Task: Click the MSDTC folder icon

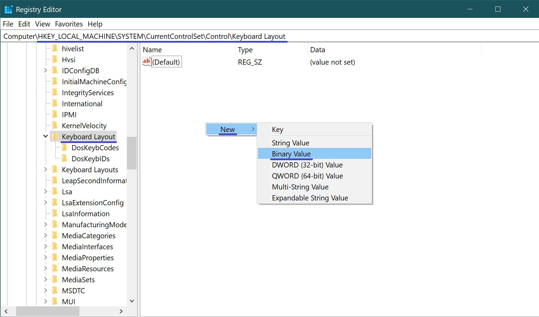Action: (x=55, y=291)
